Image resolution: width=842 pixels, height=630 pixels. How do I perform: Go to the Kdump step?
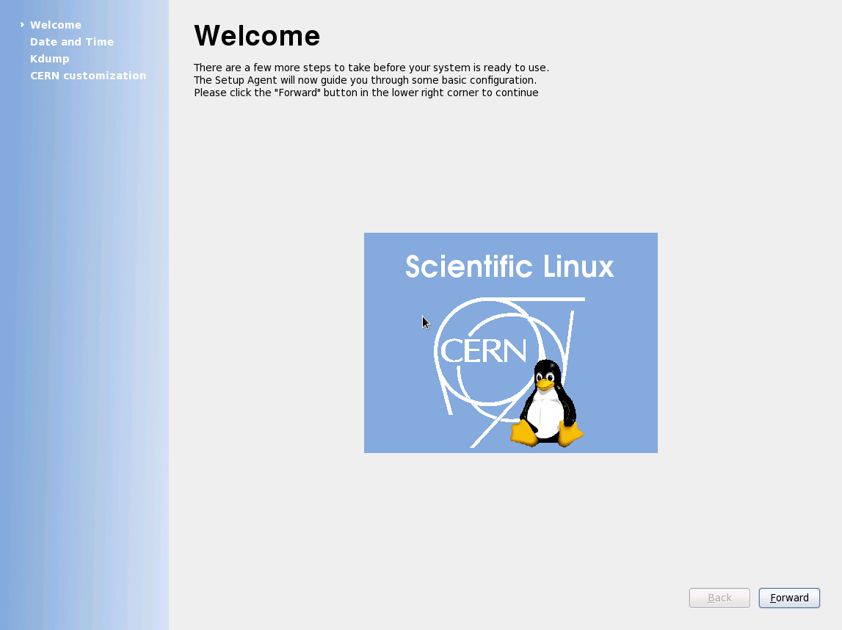(49, 59)
